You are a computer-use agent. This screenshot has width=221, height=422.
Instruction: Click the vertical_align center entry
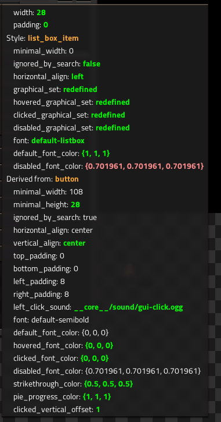point(49,243)
